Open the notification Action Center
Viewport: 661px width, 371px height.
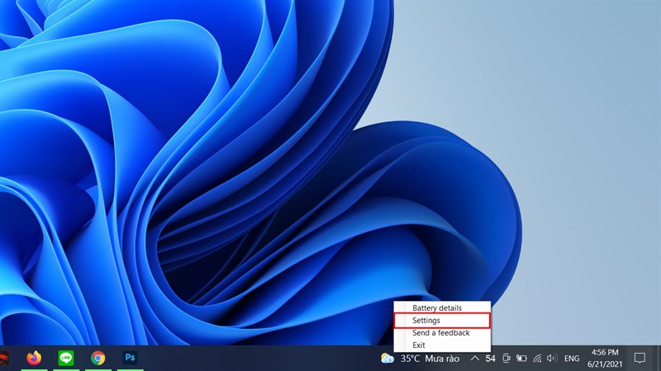[x=640, y=358]
